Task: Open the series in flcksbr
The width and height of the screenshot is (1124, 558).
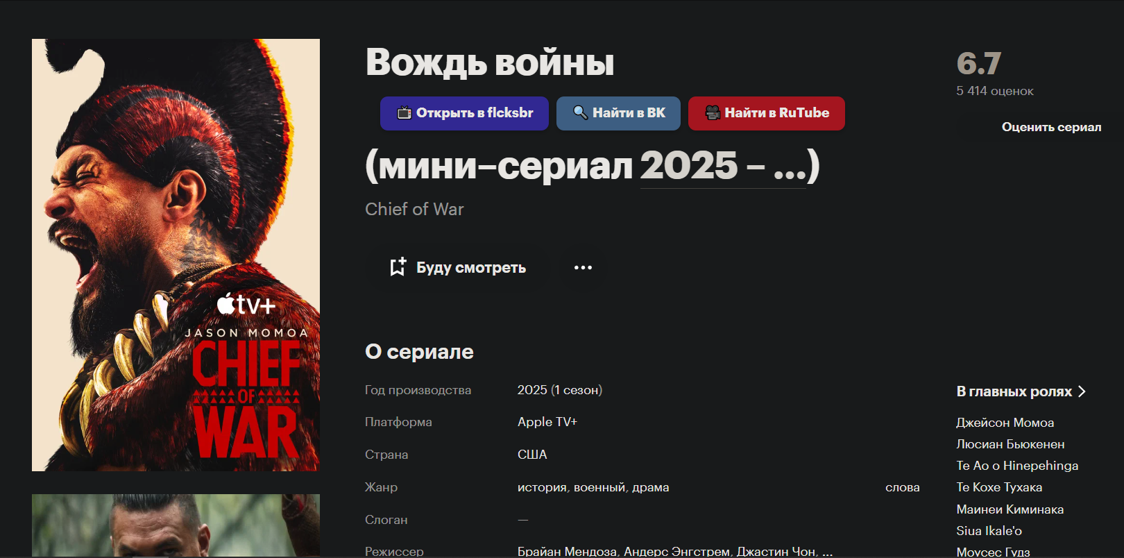Action: click(x=464, y=113)
